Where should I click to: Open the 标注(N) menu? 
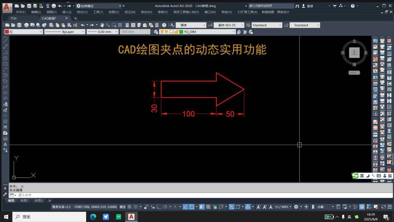pos(130,12)
